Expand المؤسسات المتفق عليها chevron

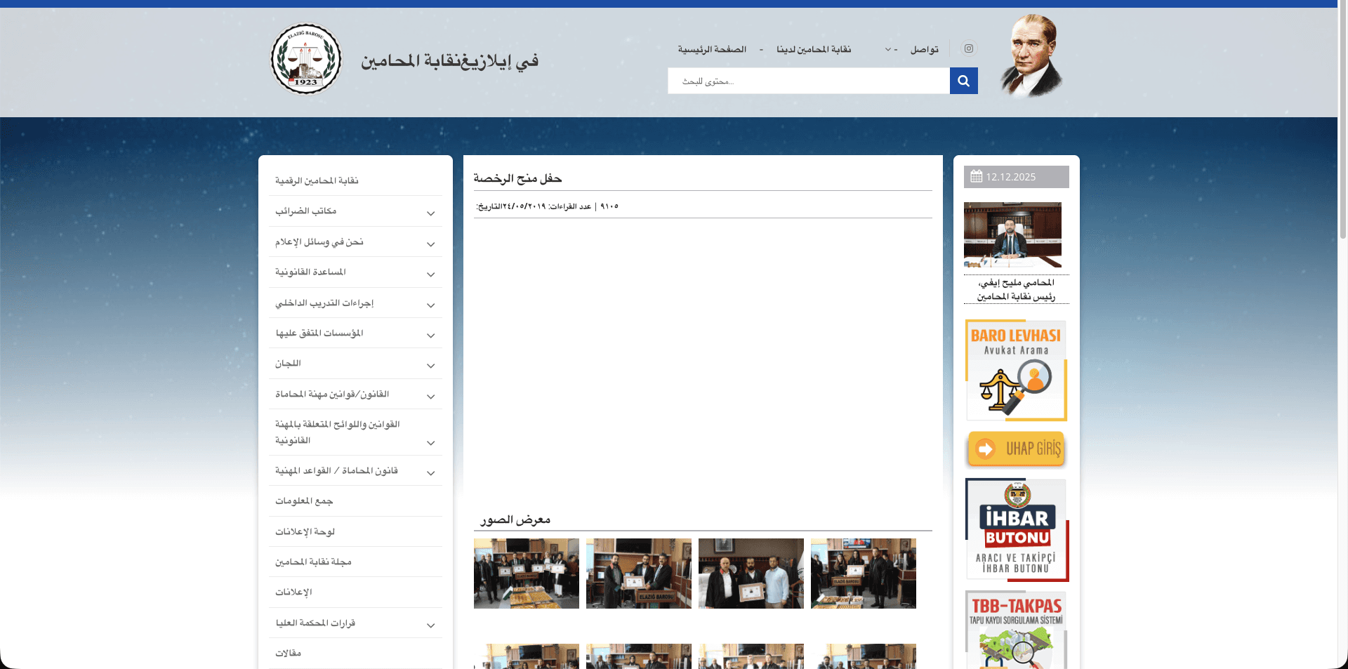tap(431, 336)
